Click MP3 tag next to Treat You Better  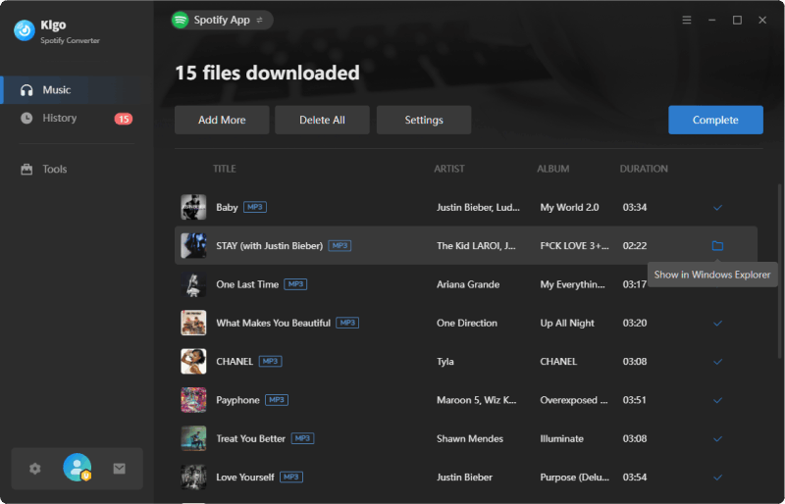click(x=302, y=438)
